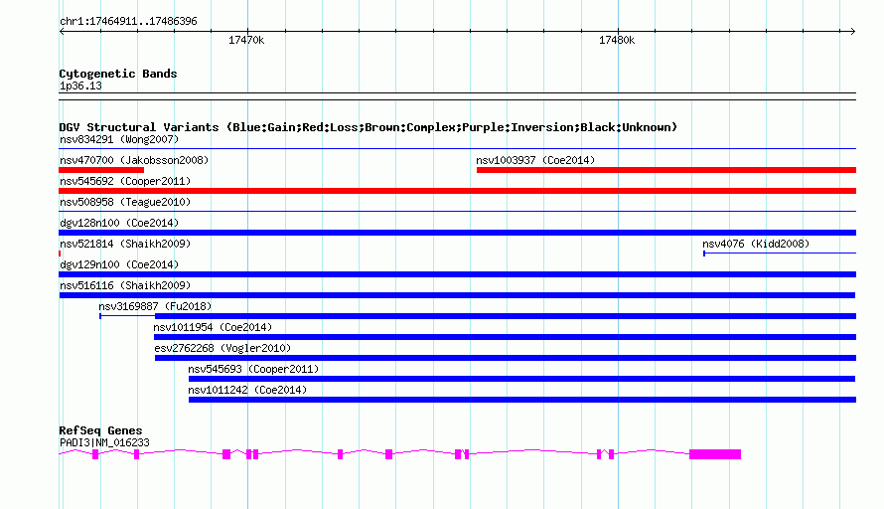The image size is (884, 509).
Task: Click the dgv128n100 (Coe2014) label
Action: pyautogui.click(x=119, y=223)
